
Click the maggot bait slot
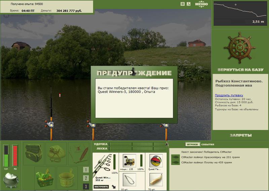coord(156,180)
